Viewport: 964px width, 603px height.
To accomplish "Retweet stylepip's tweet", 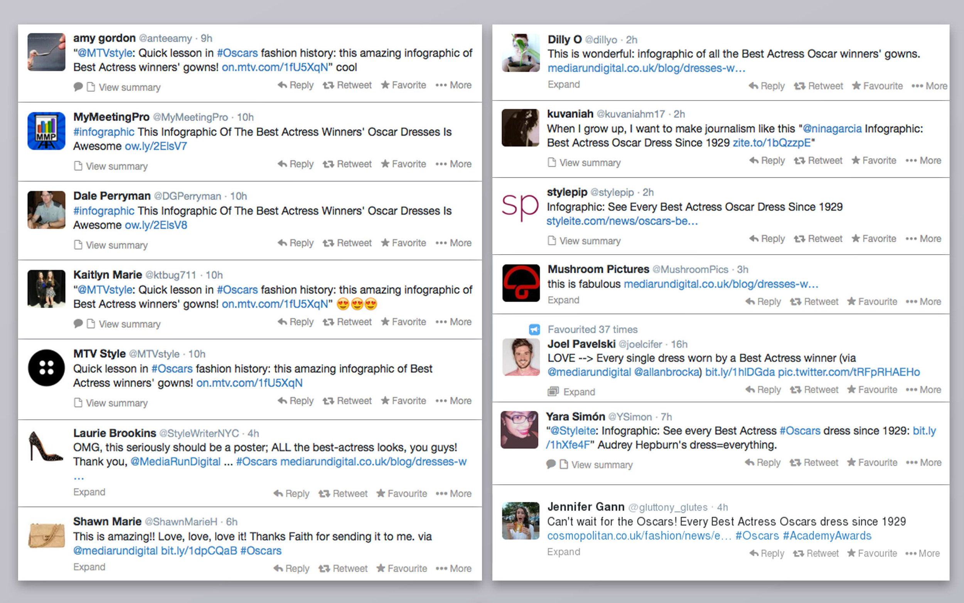I will pos(818,238).
